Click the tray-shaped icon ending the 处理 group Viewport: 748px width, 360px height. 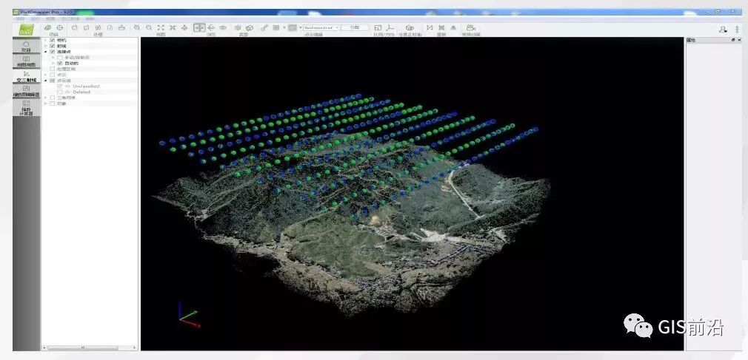[x=121, y=28]
